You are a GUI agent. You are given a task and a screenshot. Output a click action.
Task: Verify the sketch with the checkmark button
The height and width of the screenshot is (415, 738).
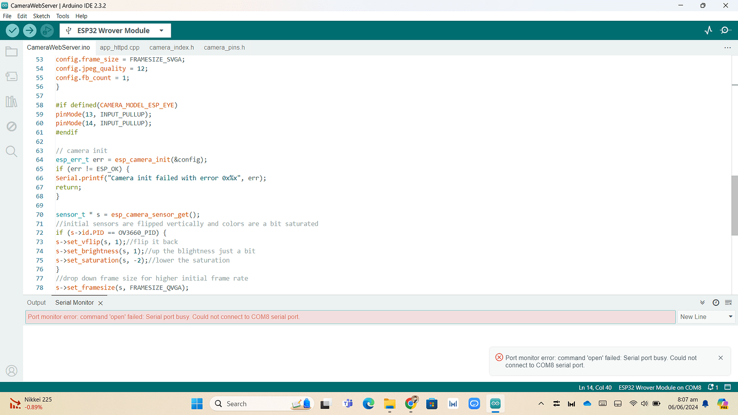12,30
